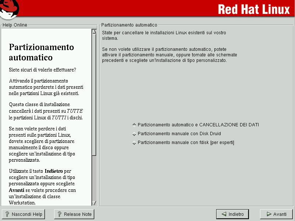Click the Red Hat Linux banner title
The image size is (295, 221).
point(254,9)
